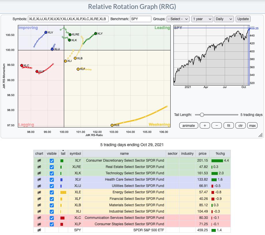Sort table by name column

coord(124,154)
